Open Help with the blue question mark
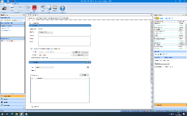187x116 pixels. coord(62,8)
